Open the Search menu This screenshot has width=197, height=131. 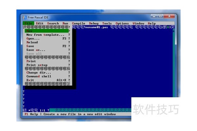pos(53,23)
